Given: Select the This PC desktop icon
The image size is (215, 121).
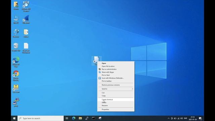Looking at the screenshot, I should coord(16,19).
